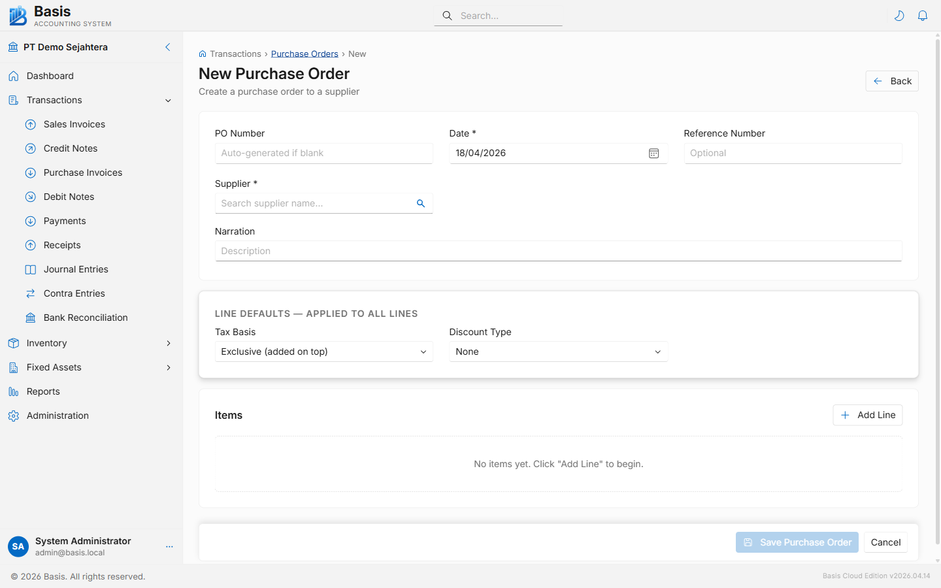Image resolution: width=941 pixels, height=588 pixels.
Task: Click the Credit Notes icon in sidebar
Action: pyautogui.click(x=30, y=148)
